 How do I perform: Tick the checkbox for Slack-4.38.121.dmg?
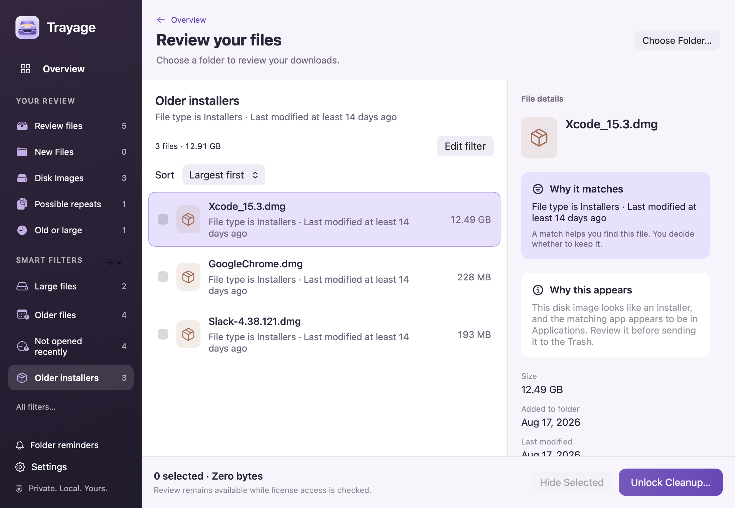tap(163, 334)
